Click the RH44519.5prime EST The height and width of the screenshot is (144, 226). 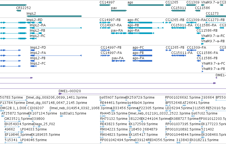pyautogui.click(x=103, y=116)
